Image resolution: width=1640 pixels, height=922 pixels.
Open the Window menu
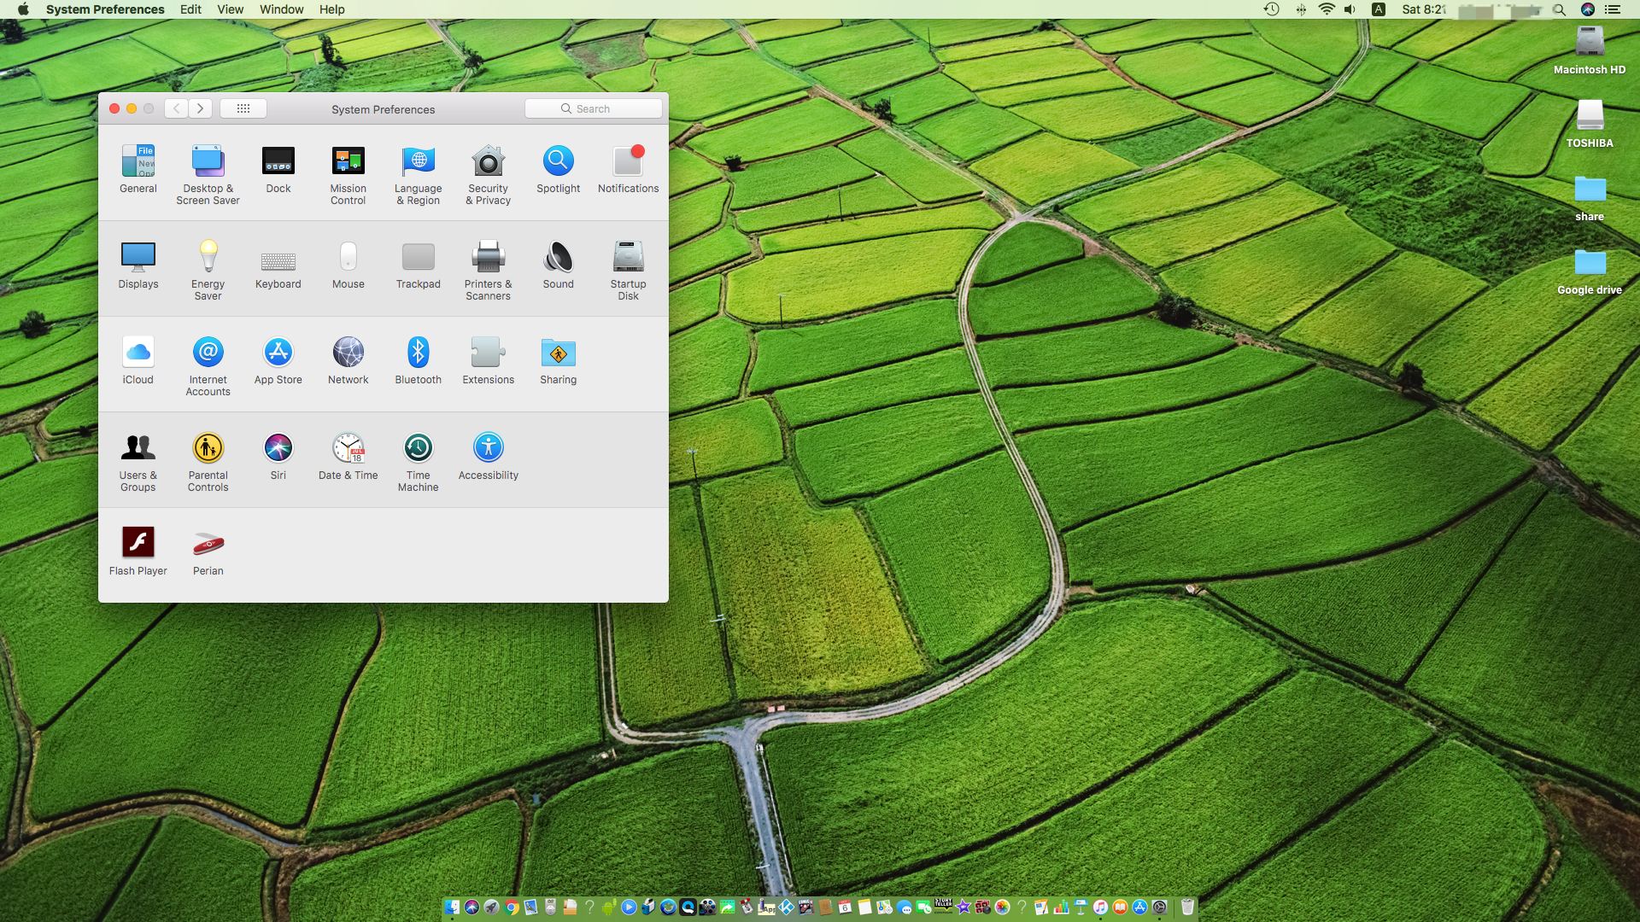coord(281,9)
